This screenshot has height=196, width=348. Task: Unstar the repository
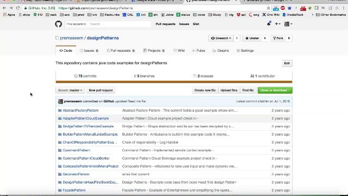(252, 38)
